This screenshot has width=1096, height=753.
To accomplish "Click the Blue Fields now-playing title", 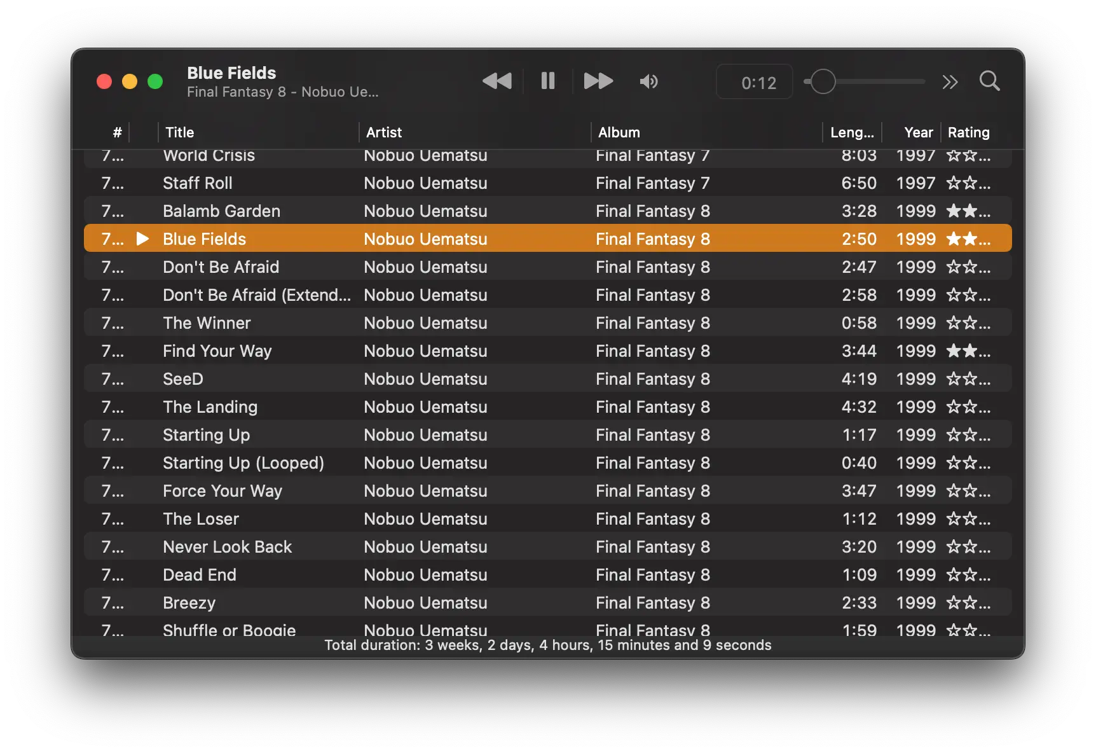I will click(x=231, y=73).
